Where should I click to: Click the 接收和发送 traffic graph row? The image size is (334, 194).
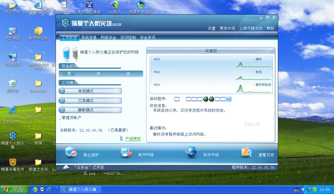point(211,88)
